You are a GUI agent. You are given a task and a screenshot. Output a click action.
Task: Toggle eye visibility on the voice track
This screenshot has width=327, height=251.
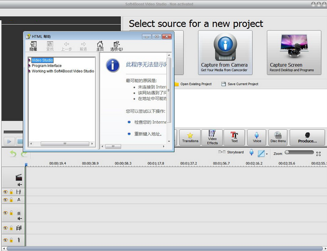point(6,240)
